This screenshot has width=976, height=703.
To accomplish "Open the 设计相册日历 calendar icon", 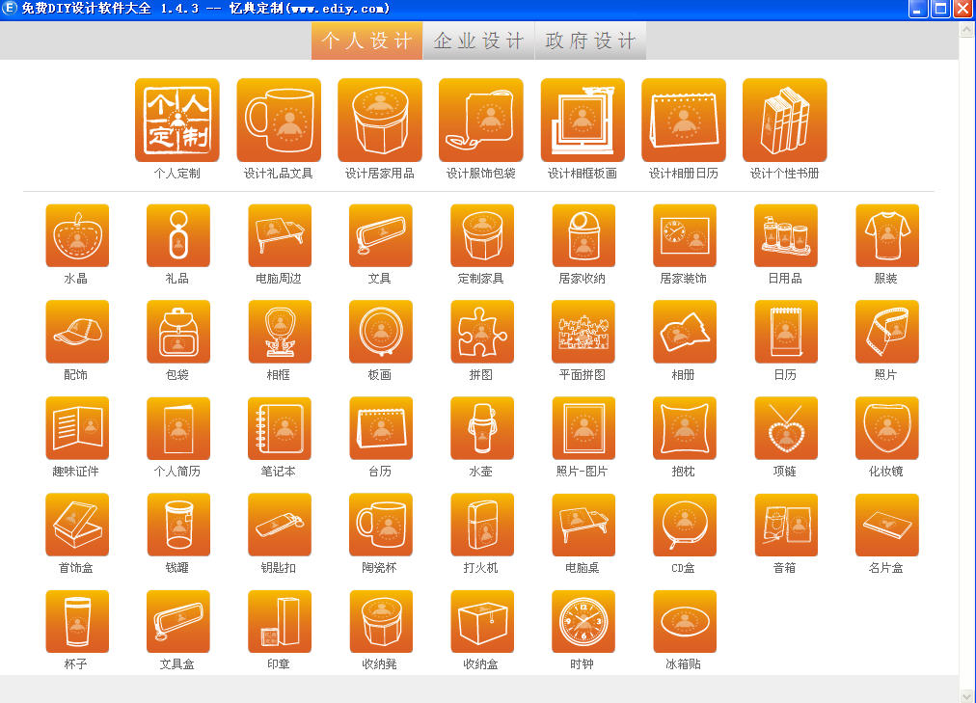I will pyautogui.click(x=684, y=121).
